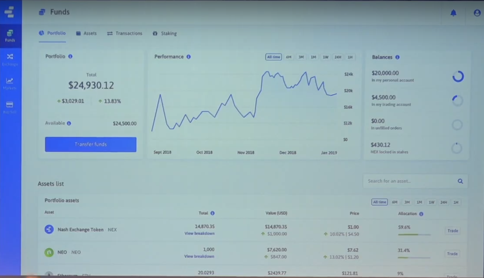Select 1M range for Portfolio assets
The height and width of the screenshot is (278, 484).
click(419, 202)
